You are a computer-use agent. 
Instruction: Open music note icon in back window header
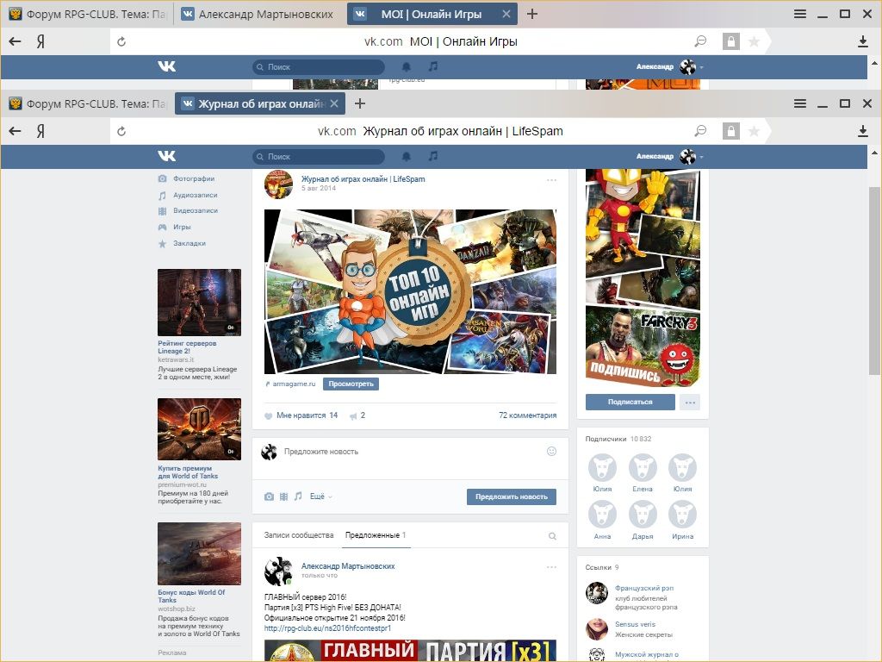[432, 66]
